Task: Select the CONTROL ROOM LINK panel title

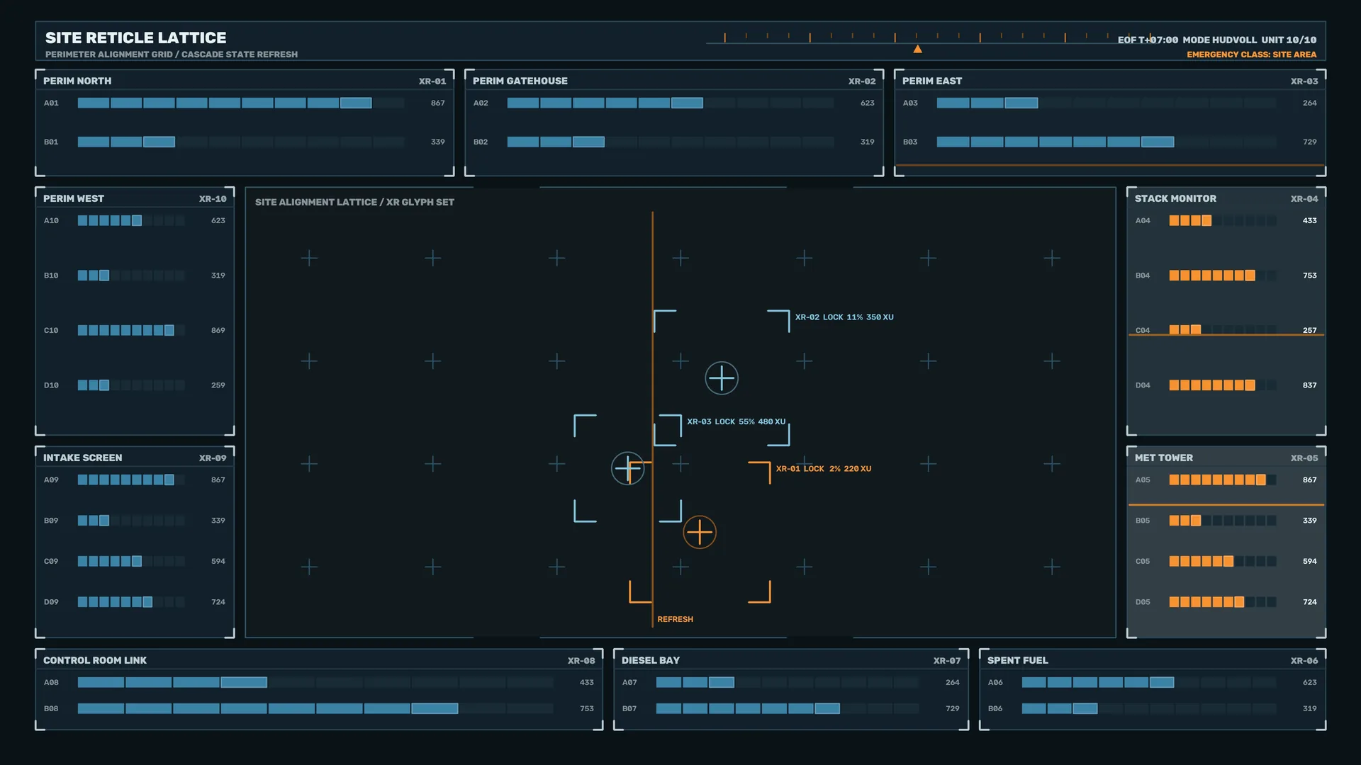Action: tap(95, 660)
